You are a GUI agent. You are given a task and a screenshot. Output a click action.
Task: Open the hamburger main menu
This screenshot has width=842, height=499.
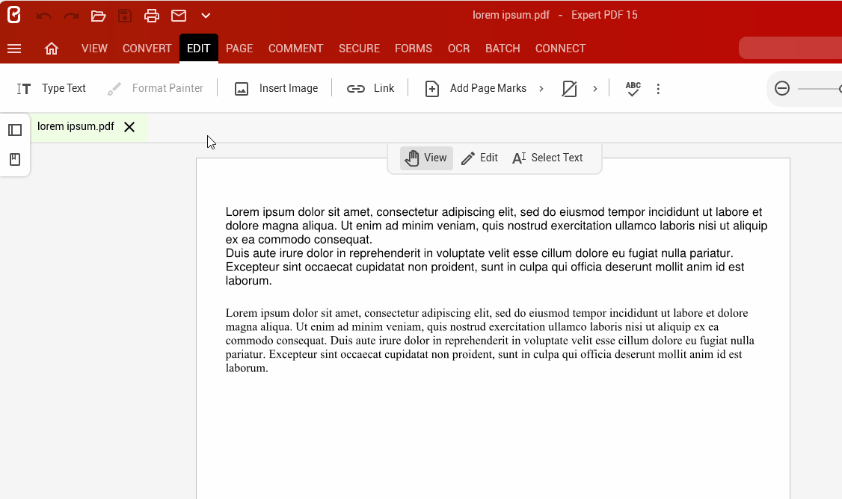coord(14,49)
